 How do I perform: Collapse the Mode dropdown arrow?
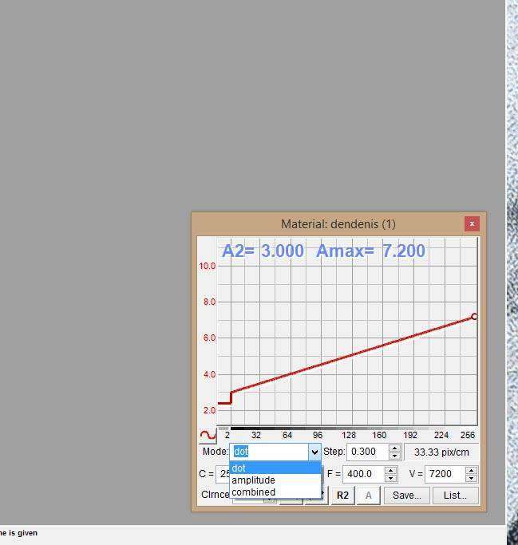pos(314,452)
